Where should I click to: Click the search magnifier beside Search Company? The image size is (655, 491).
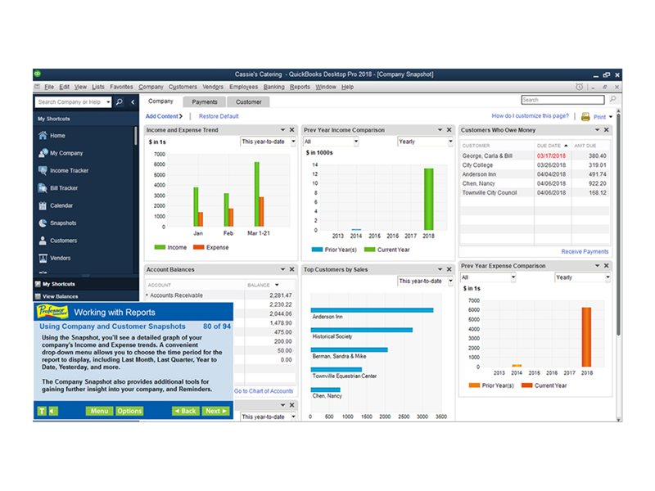coord(119,102)
